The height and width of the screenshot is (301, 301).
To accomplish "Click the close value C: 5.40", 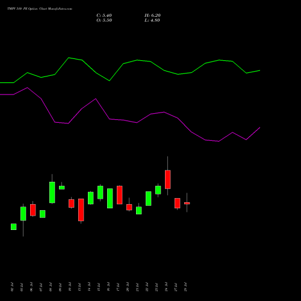I will coord(104,16).
